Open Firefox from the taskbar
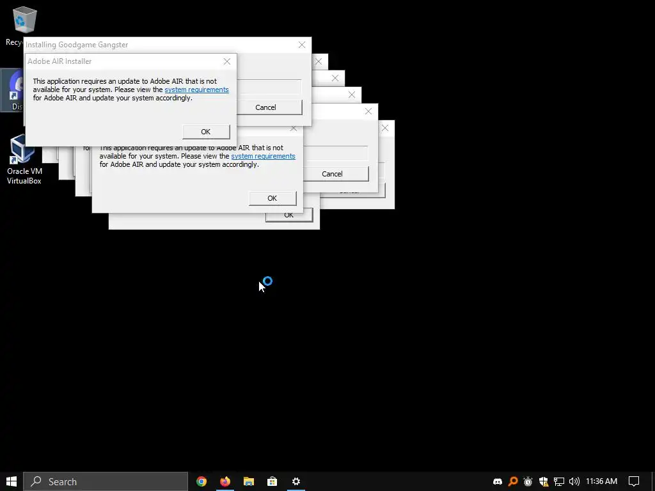 click(x=225, y=481)
